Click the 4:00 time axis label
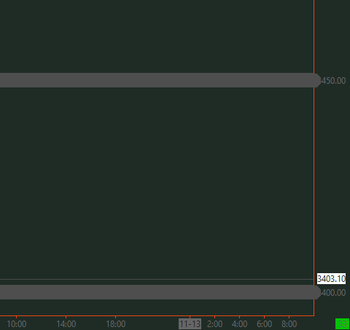Screen dimensions: 350x330 click(x=239, y=324)
